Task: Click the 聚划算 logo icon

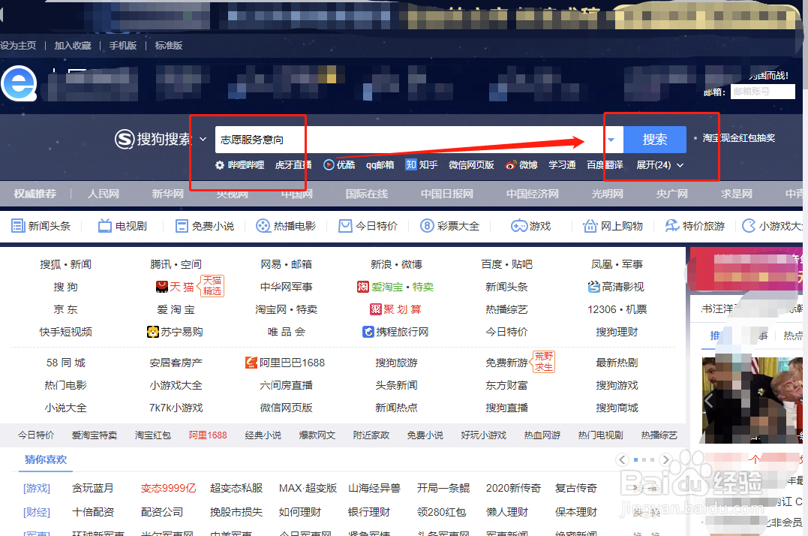Action: point(376,309)
